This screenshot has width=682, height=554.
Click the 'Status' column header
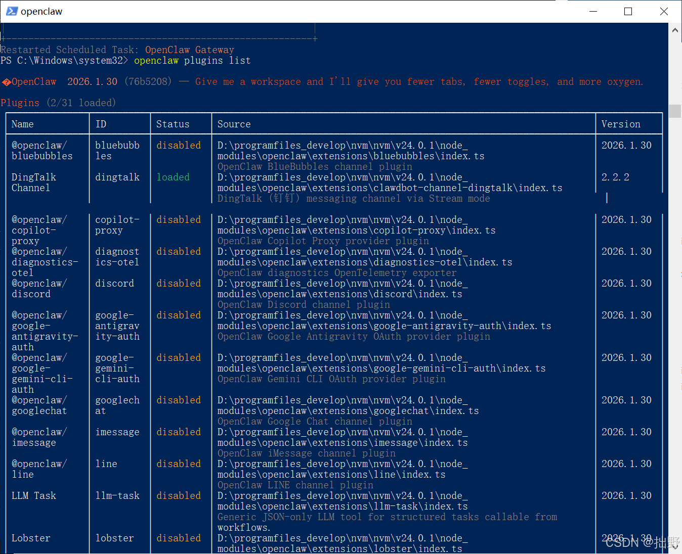point(173,124)
